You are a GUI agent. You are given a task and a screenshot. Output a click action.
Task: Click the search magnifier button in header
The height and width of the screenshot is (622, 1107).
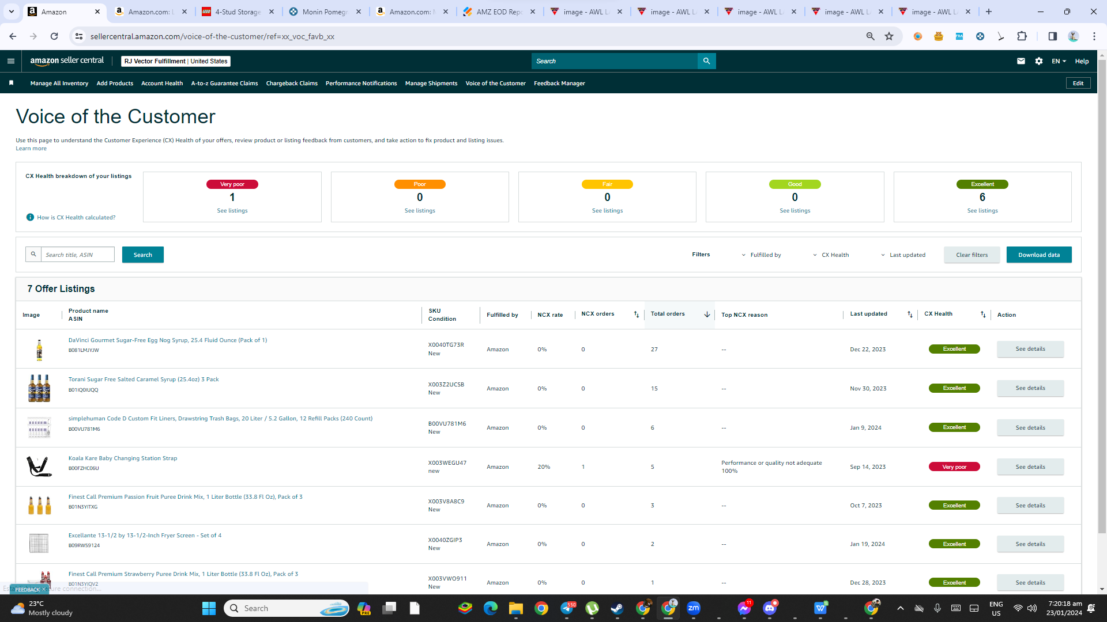pyautogui.click(x=706, y=61)
